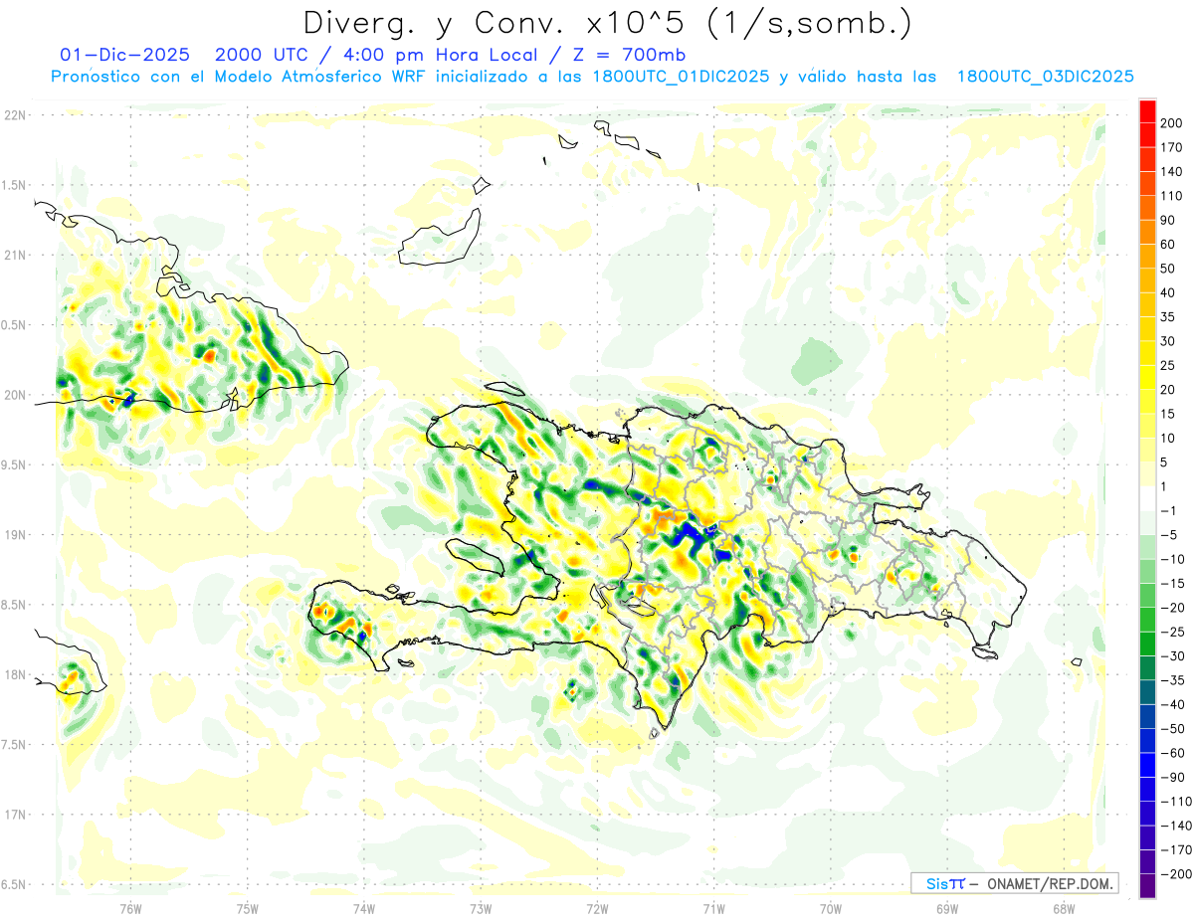This screenshot has height=922, width=1194.
Task: Click the positive '40' value on the color scale
Action: 1168,293
